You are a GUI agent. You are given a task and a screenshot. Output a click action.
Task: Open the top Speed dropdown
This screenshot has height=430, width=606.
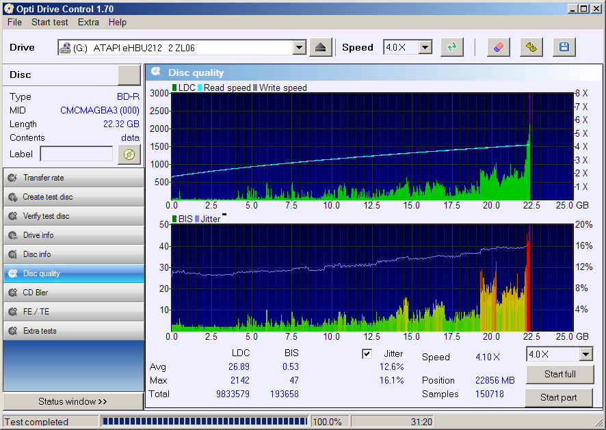(425, 47)
